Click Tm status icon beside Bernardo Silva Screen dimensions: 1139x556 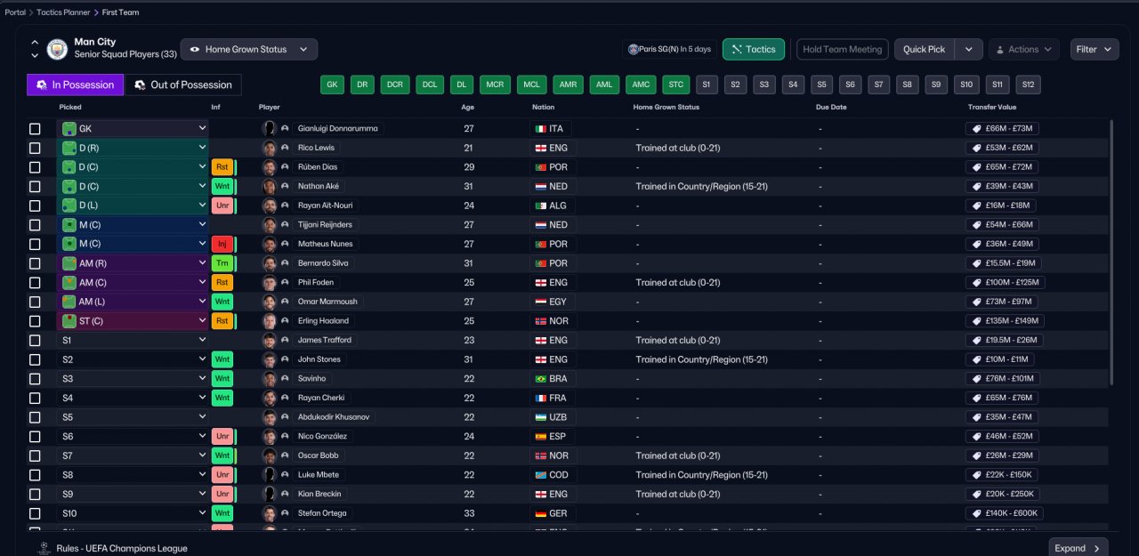222,263
